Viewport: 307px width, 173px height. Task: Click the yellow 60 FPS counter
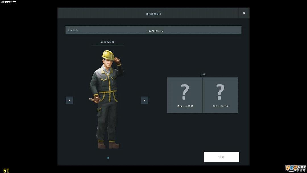(6, 170)
